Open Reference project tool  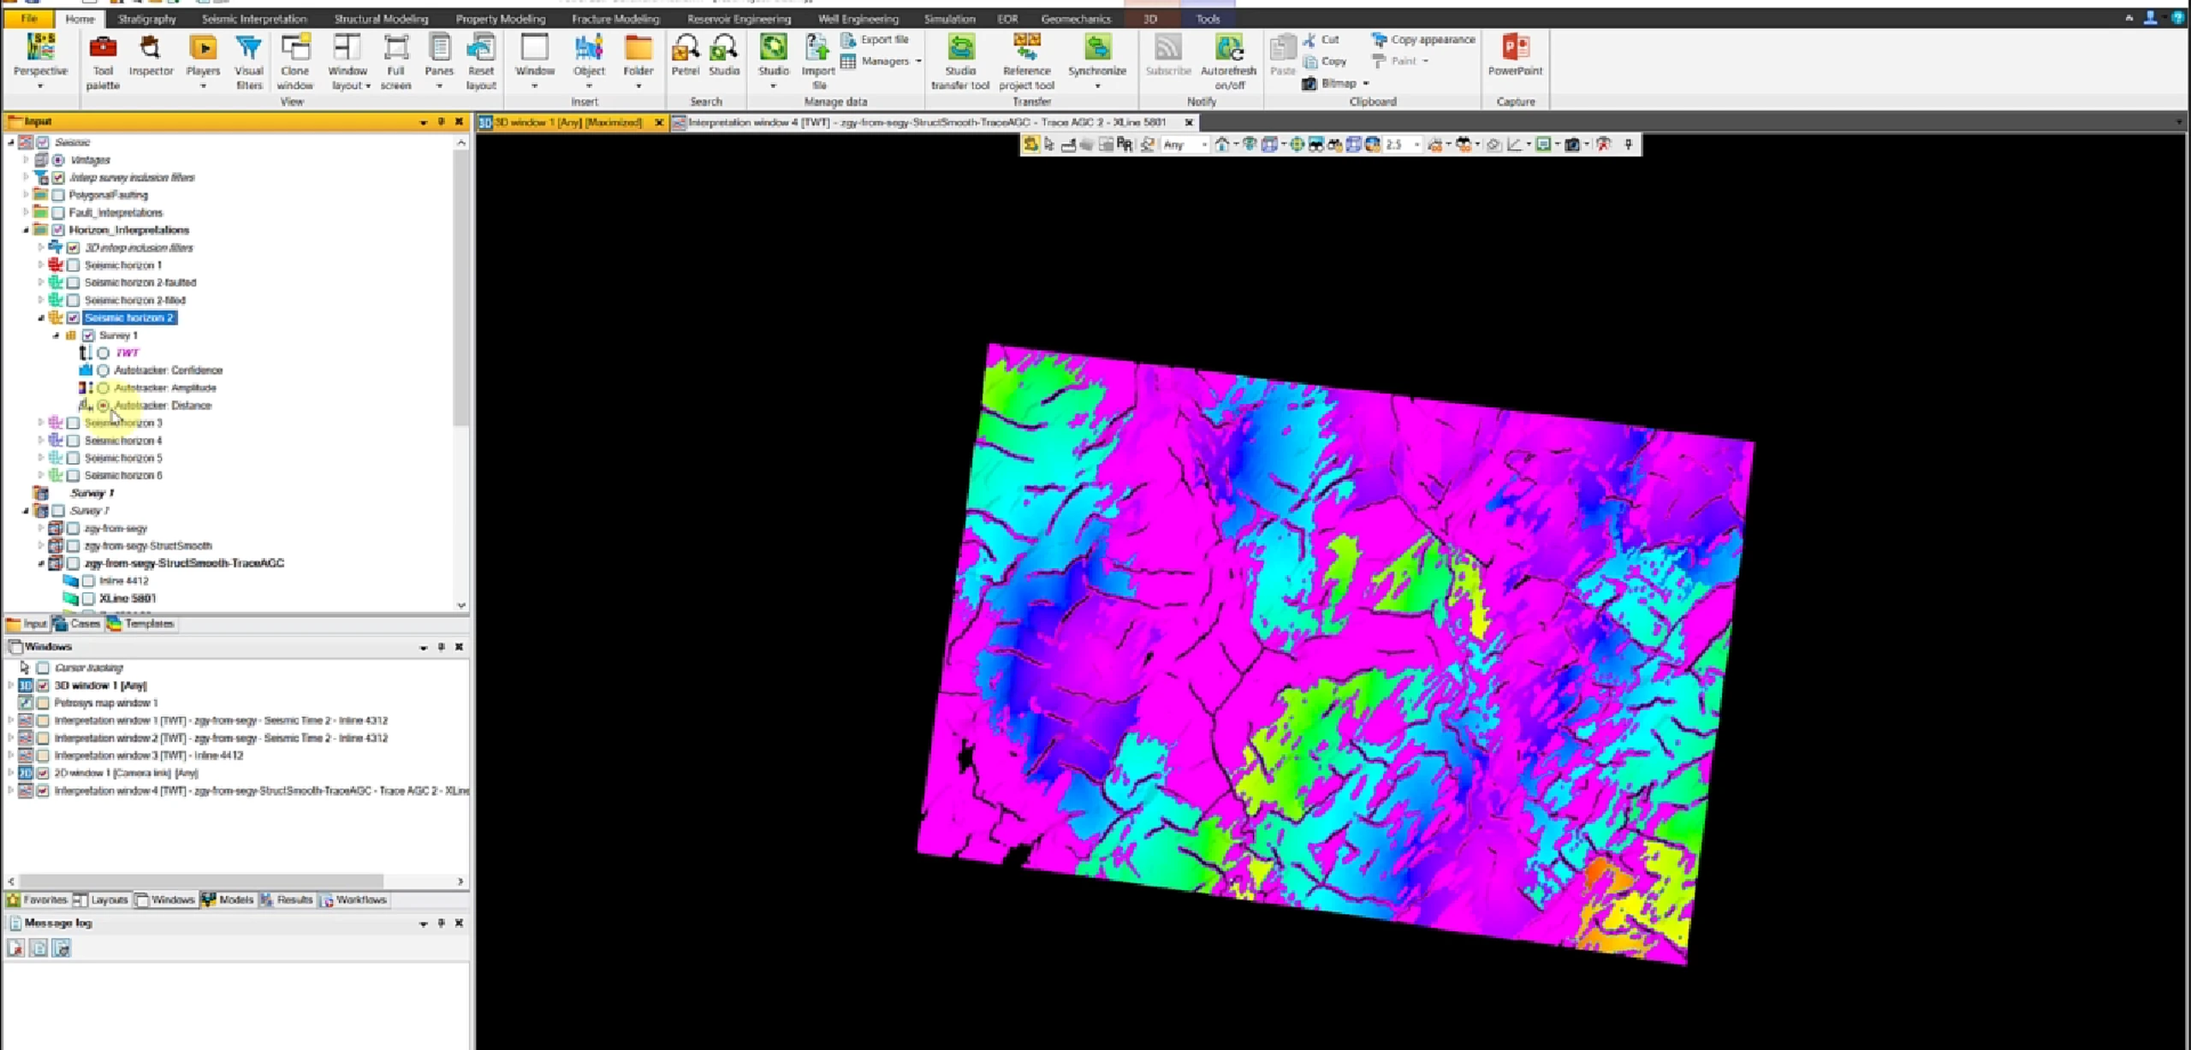[1027, 62]
